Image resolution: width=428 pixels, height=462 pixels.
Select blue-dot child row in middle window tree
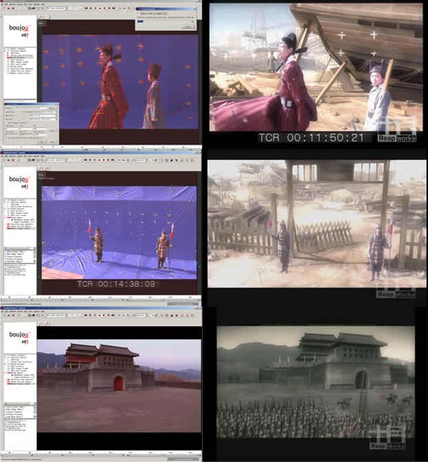pyautogui.click(x=24, y=220)
